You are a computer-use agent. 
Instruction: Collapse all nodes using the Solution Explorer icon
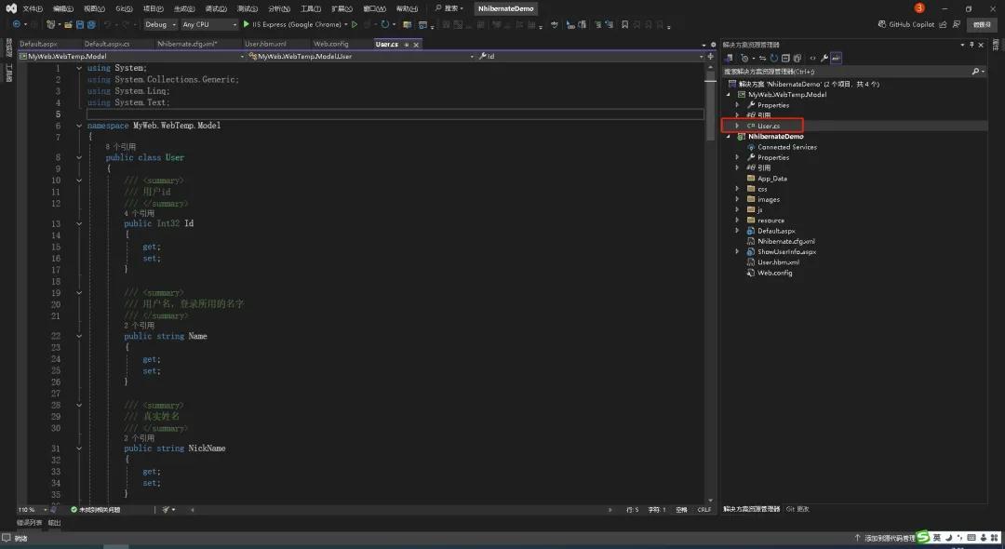pos(785,58)
